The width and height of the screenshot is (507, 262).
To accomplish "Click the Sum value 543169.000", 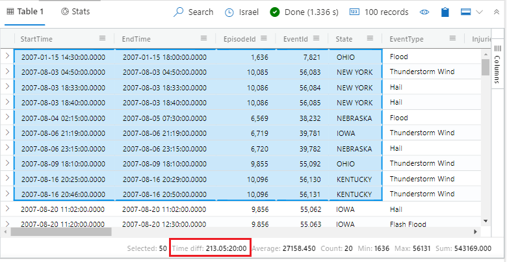I will coord(473,248).
